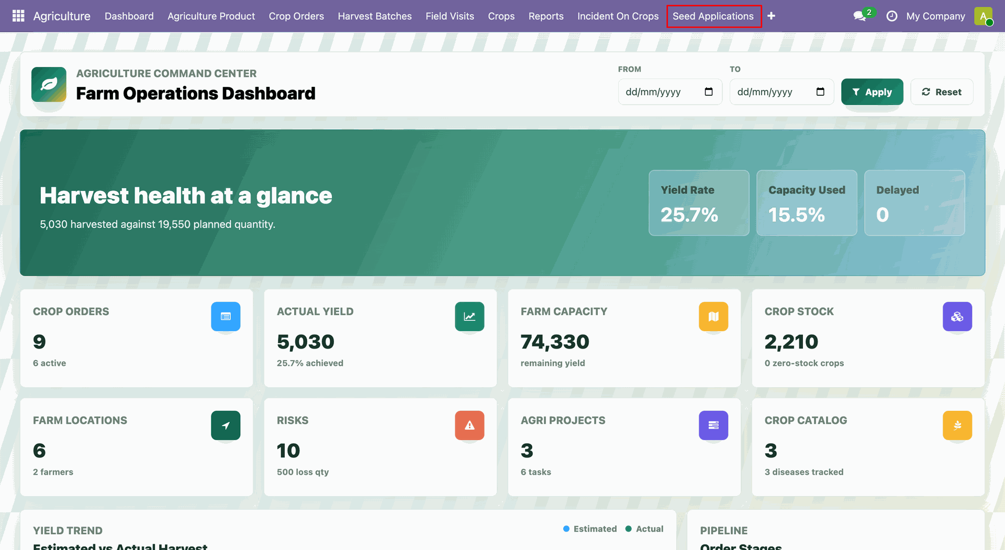1005x550 pixels.
Task: Click the Risks warning triangle icon
Action: coord(470,425)
